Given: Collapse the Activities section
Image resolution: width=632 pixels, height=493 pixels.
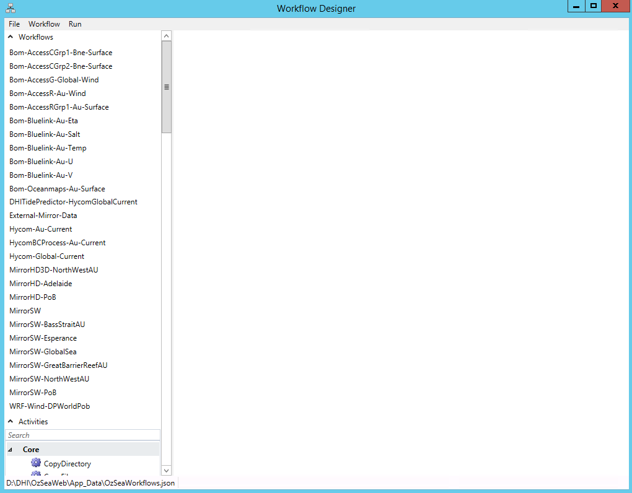Looking at the screenshot, I should coord(11,421).
